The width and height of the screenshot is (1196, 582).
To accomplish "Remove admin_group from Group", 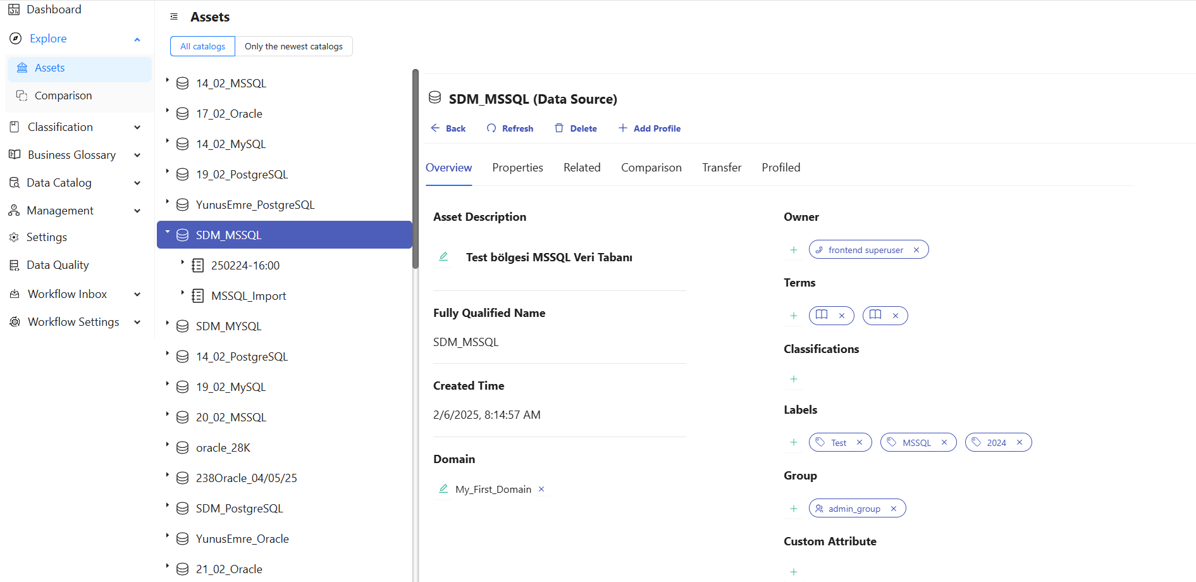I will [x=894, y=509].
